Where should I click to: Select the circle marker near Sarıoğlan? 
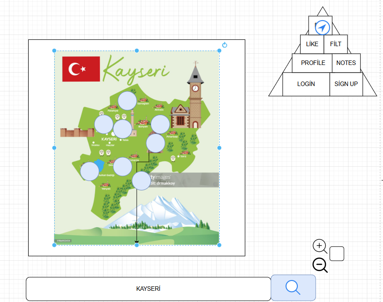pyautogui.click(x=127, y=100)
